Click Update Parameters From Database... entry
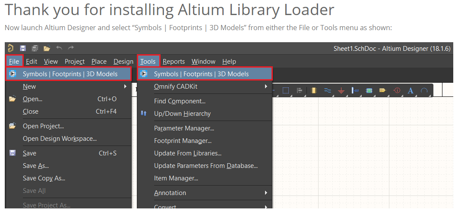 206,166
